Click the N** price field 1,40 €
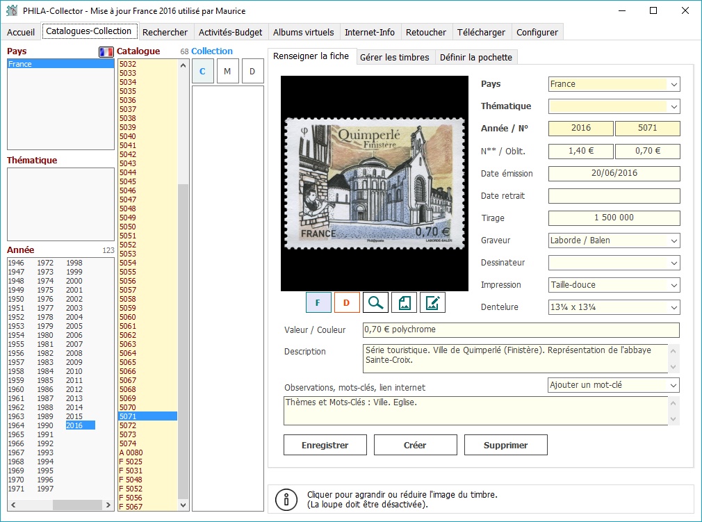 580,151
